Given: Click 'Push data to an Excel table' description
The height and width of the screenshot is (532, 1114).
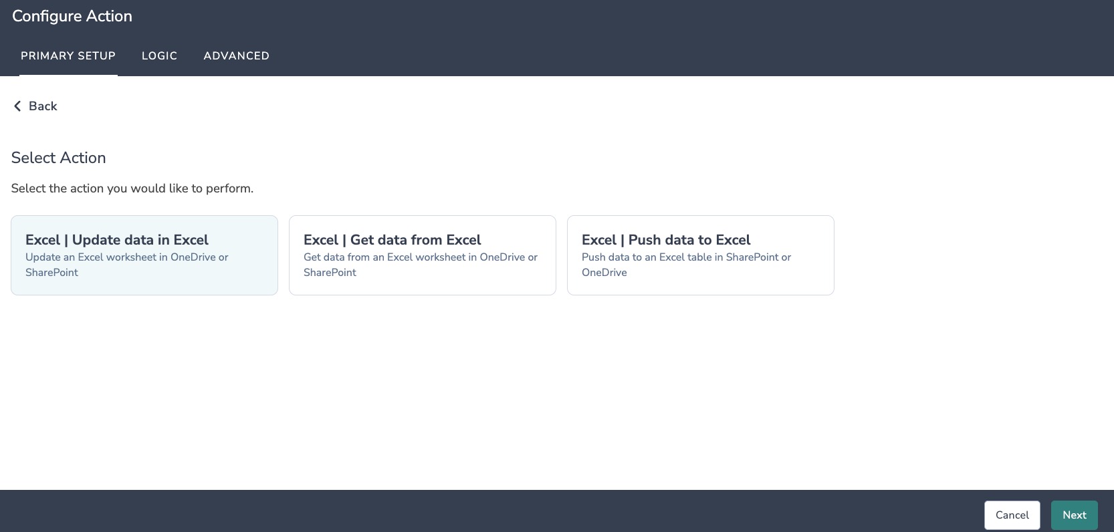Looking at the screenshot, I should [x=687, y=265].
